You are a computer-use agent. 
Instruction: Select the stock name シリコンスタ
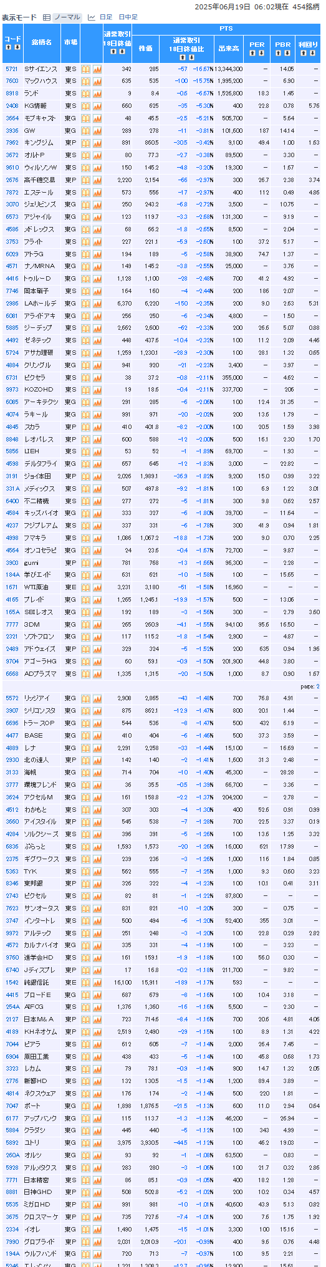pos(40,711)
